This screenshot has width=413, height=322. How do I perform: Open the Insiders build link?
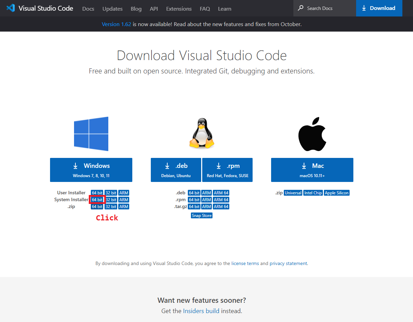click(201, 311)
